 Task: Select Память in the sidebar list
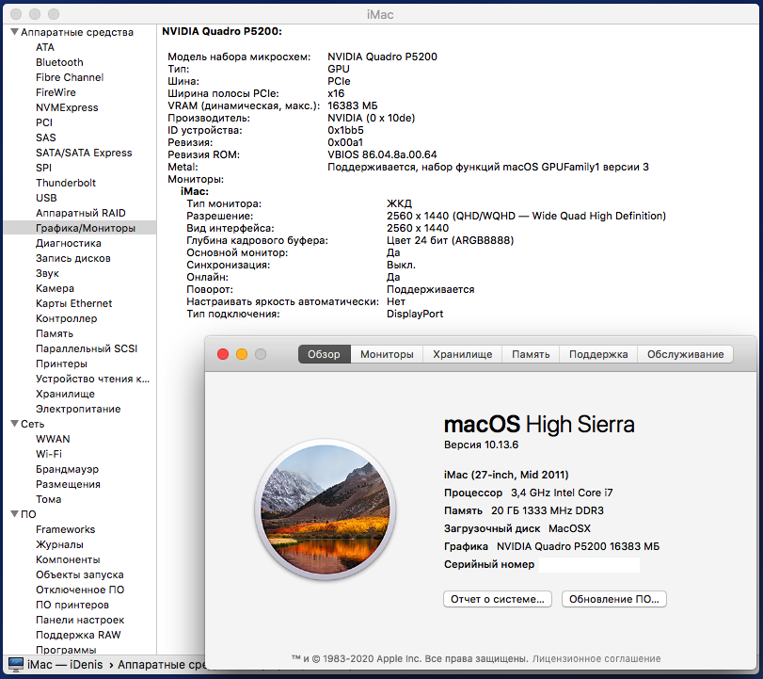click(x=55, y=333)
